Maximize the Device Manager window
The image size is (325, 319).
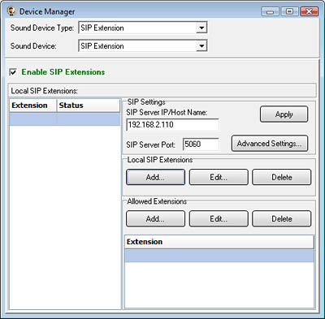tap(289, 11)
